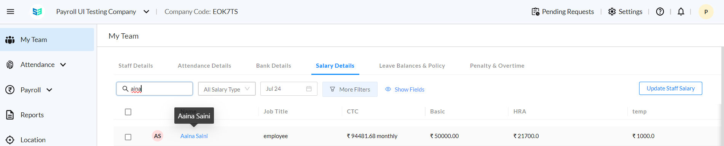Open the All Salary Type dropdown
The height and width of the screenshot is (146, 724).
click(x=227, y=89)
